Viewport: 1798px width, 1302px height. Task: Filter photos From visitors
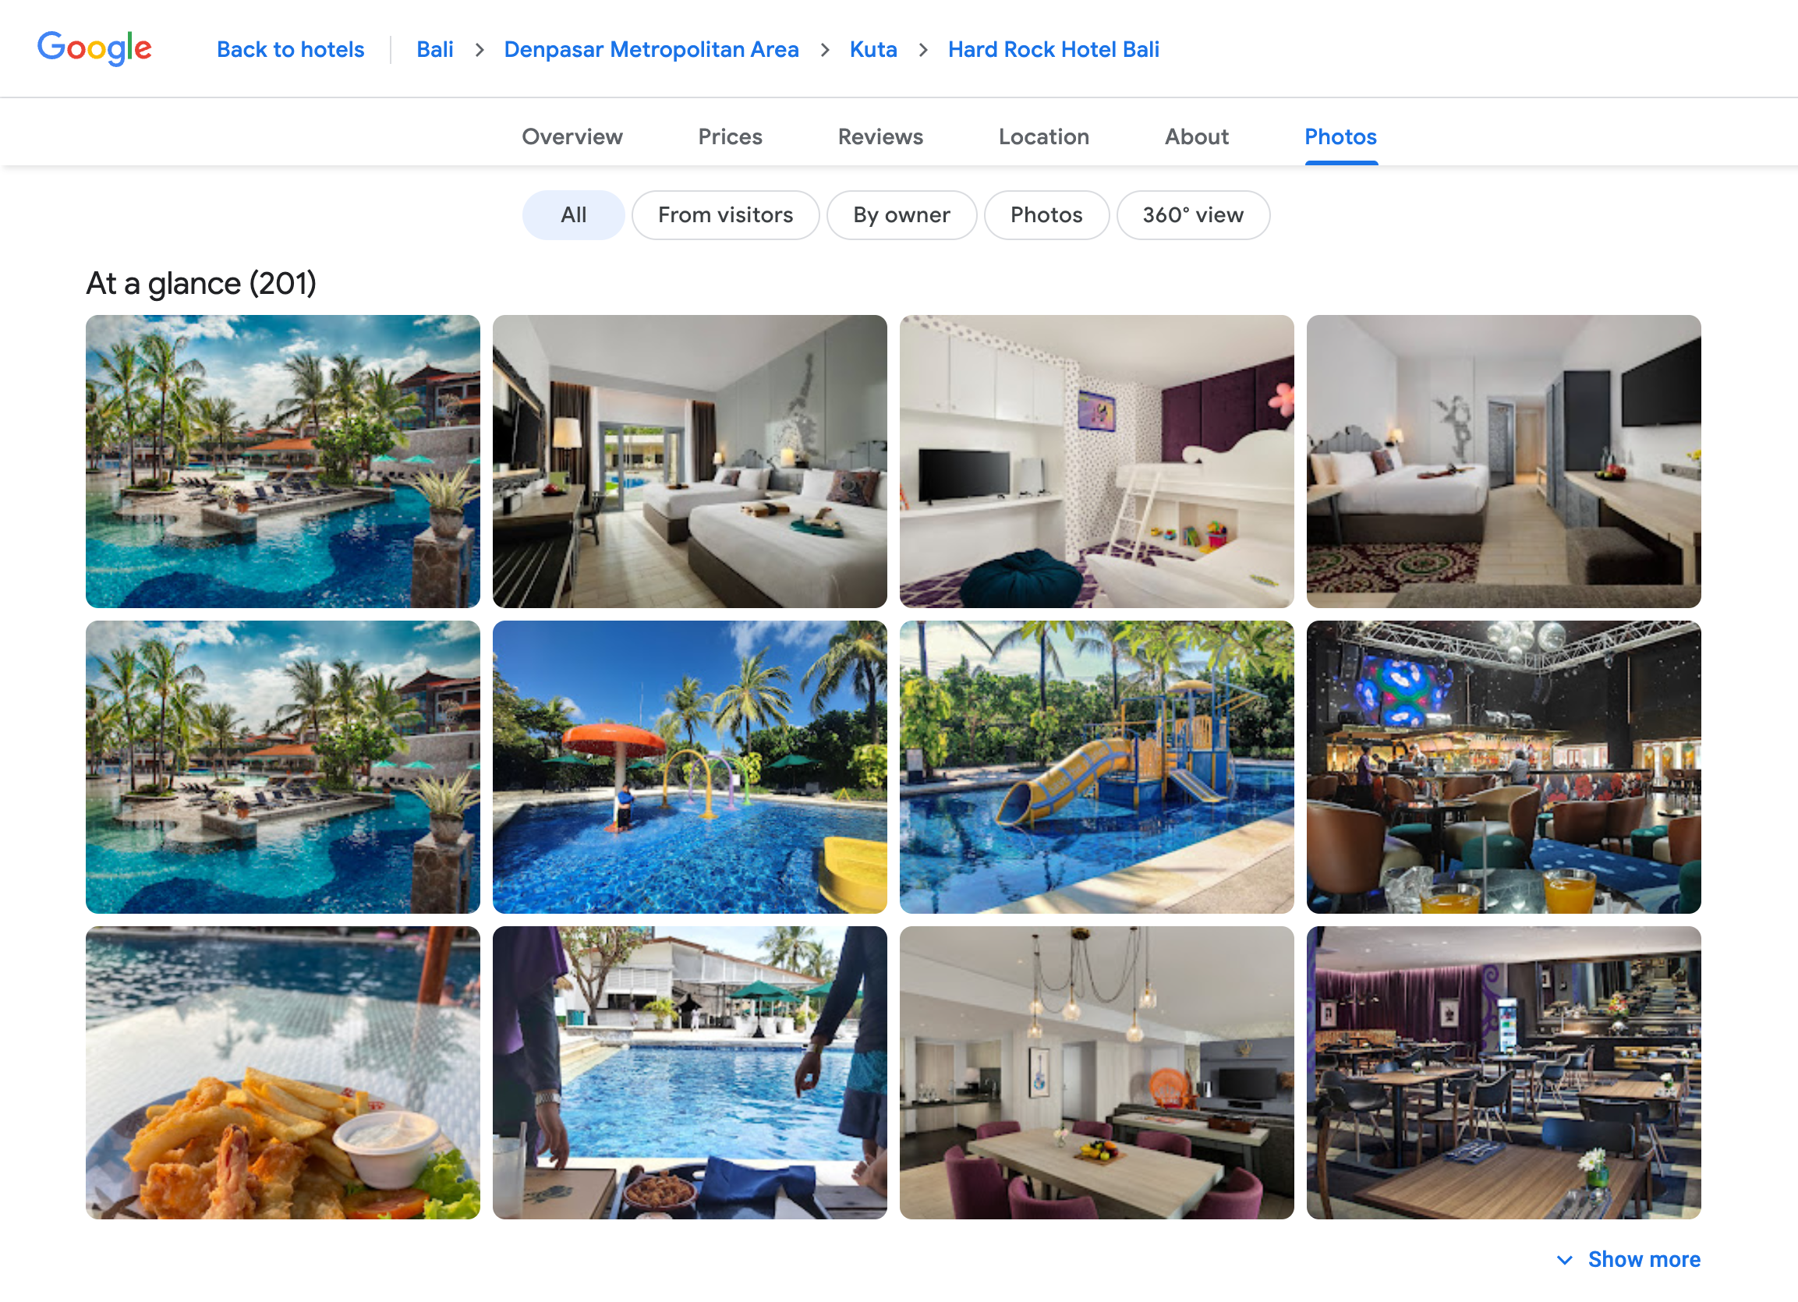[724, 215]
